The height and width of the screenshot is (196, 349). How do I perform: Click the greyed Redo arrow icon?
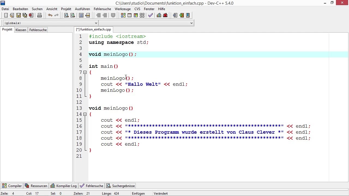[x=56, y=15]
